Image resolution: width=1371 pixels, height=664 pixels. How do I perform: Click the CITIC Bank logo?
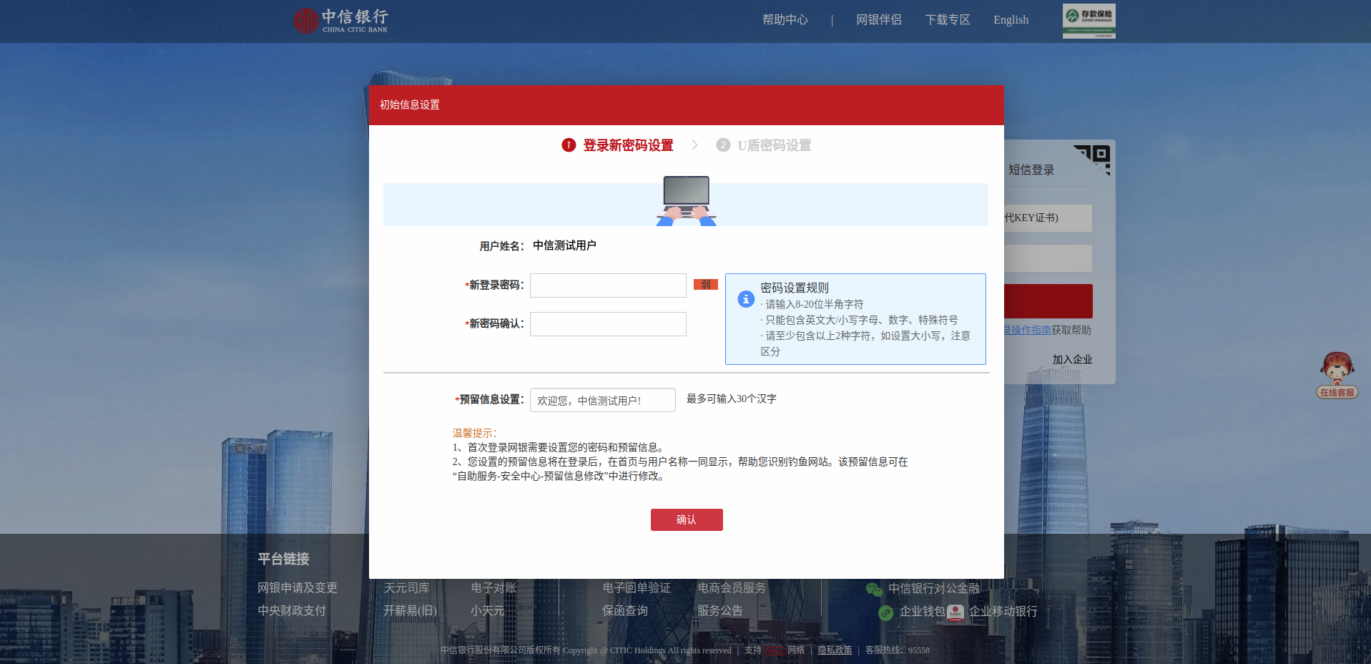(340, 20)
